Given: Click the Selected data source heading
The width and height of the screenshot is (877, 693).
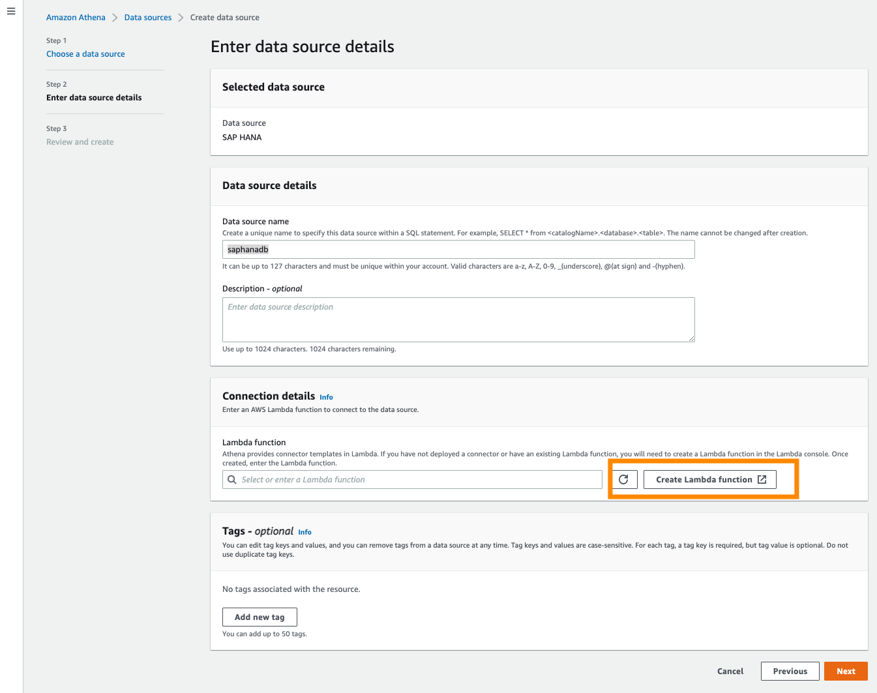Looking at the screenshot, I should (x=273, y=87).
